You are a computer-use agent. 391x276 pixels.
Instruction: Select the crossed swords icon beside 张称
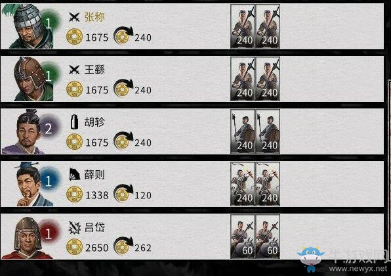74,17
